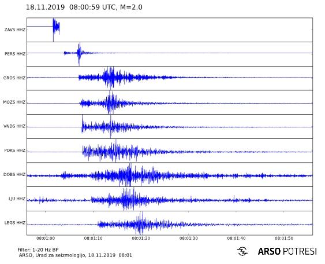Select the VNDS HHZ station label
325x264 pixels.
[x=14, y=126]
